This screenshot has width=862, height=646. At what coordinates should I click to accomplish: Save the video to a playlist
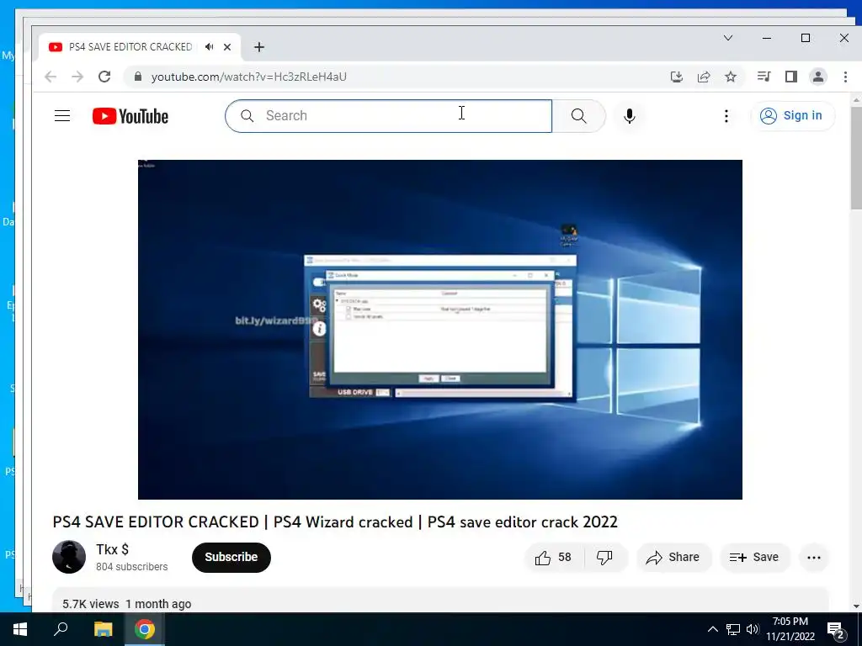[x=754, y=558]
